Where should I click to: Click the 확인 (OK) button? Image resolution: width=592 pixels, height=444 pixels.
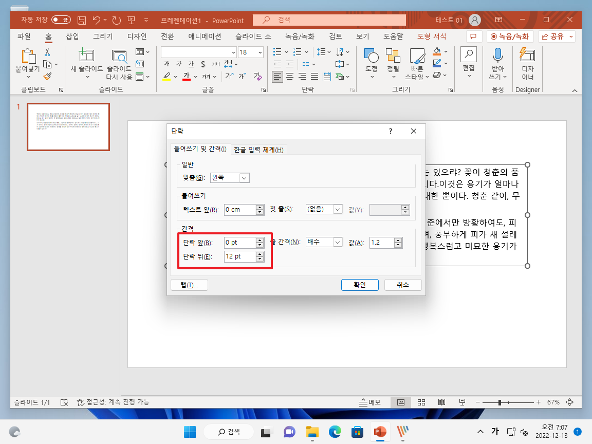(x=360, y=285)
